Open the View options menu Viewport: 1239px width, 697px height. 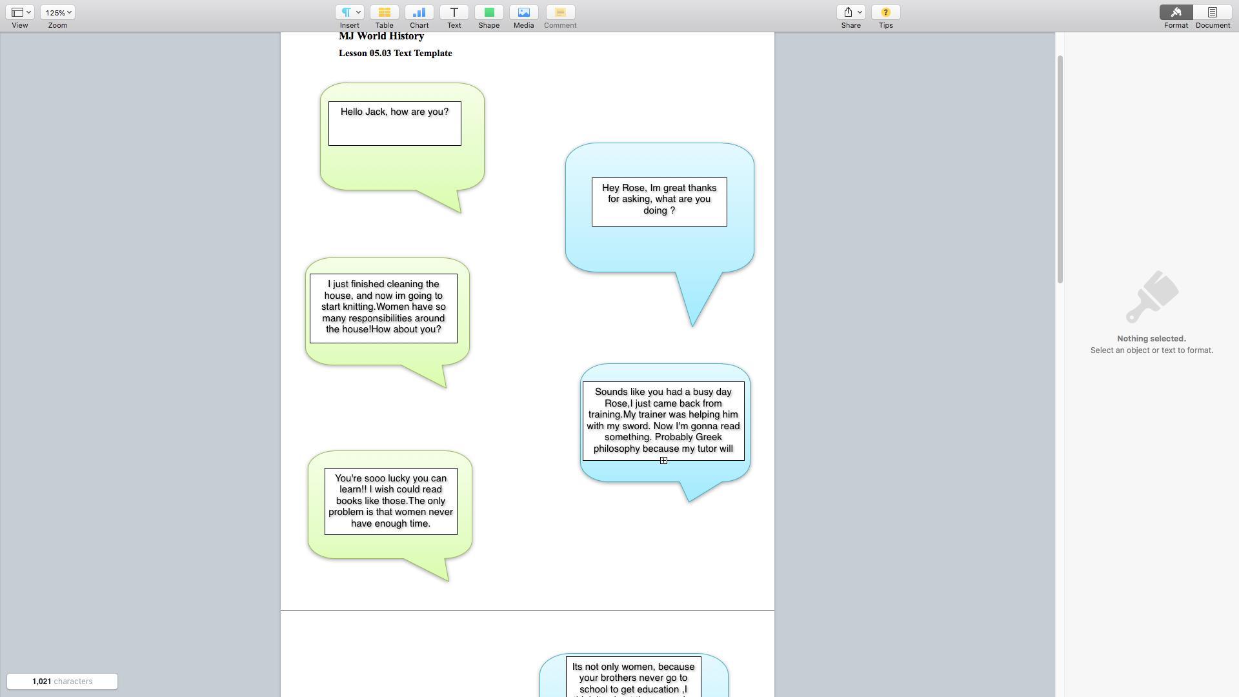[20, 12]
